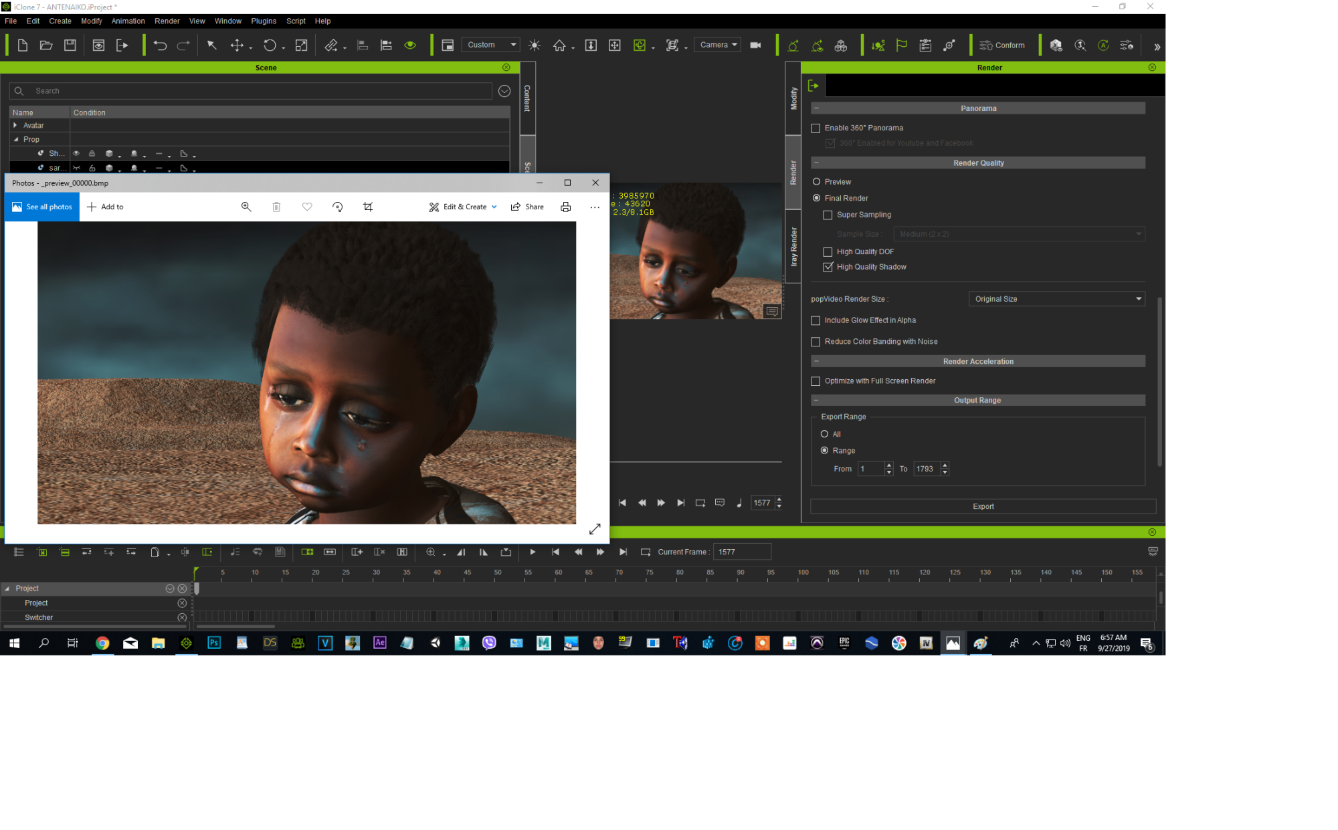This screenshot has height=830, width=1338.
Task: Click Zoom icon in Photos window
Action: [246, 207]
